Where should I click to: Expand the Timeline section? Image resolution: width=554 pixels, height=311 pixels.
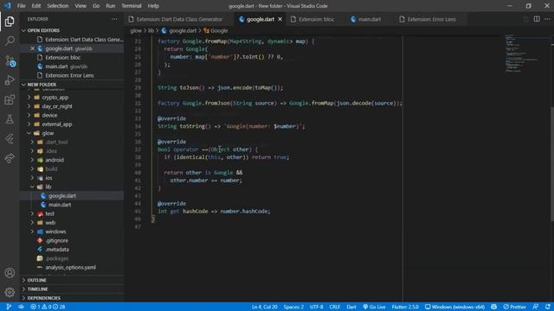tap(72, 289)
